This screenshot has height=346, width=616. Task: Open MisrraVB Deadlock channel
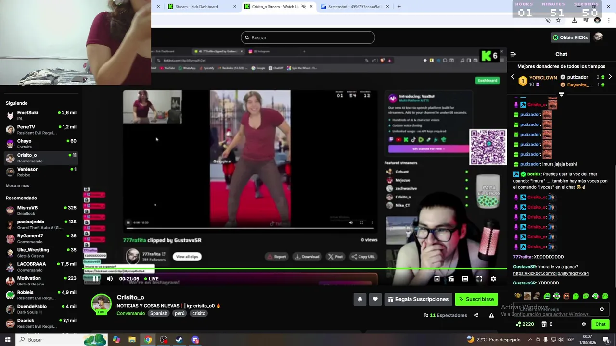point(41,210)
